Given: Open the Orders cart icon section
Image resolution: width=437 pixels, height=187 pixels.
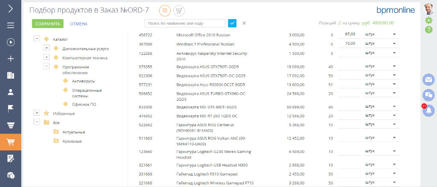Looking at the screenshot, I should pos(11,142).
